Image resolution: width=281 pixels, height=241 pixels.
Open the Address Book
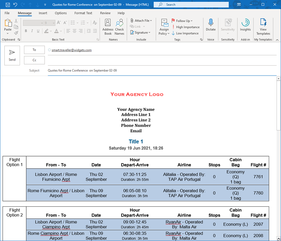click(108, 26)
